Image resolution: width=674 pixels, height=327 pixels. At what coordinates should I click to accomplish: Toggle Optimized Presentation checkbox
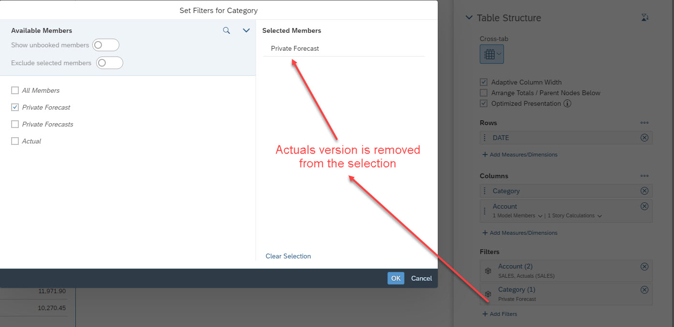tap(484, 103)
